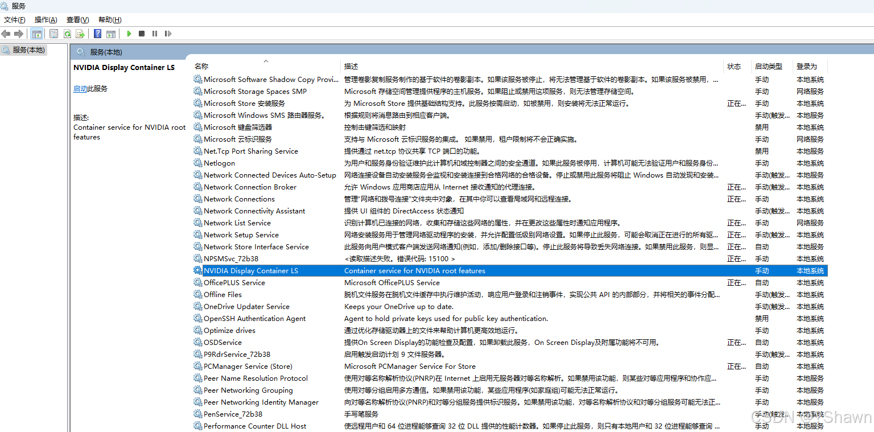Click the gear icon beside Network Connections
The width and height of the screenshot is (874, 432).
[198, 199]
